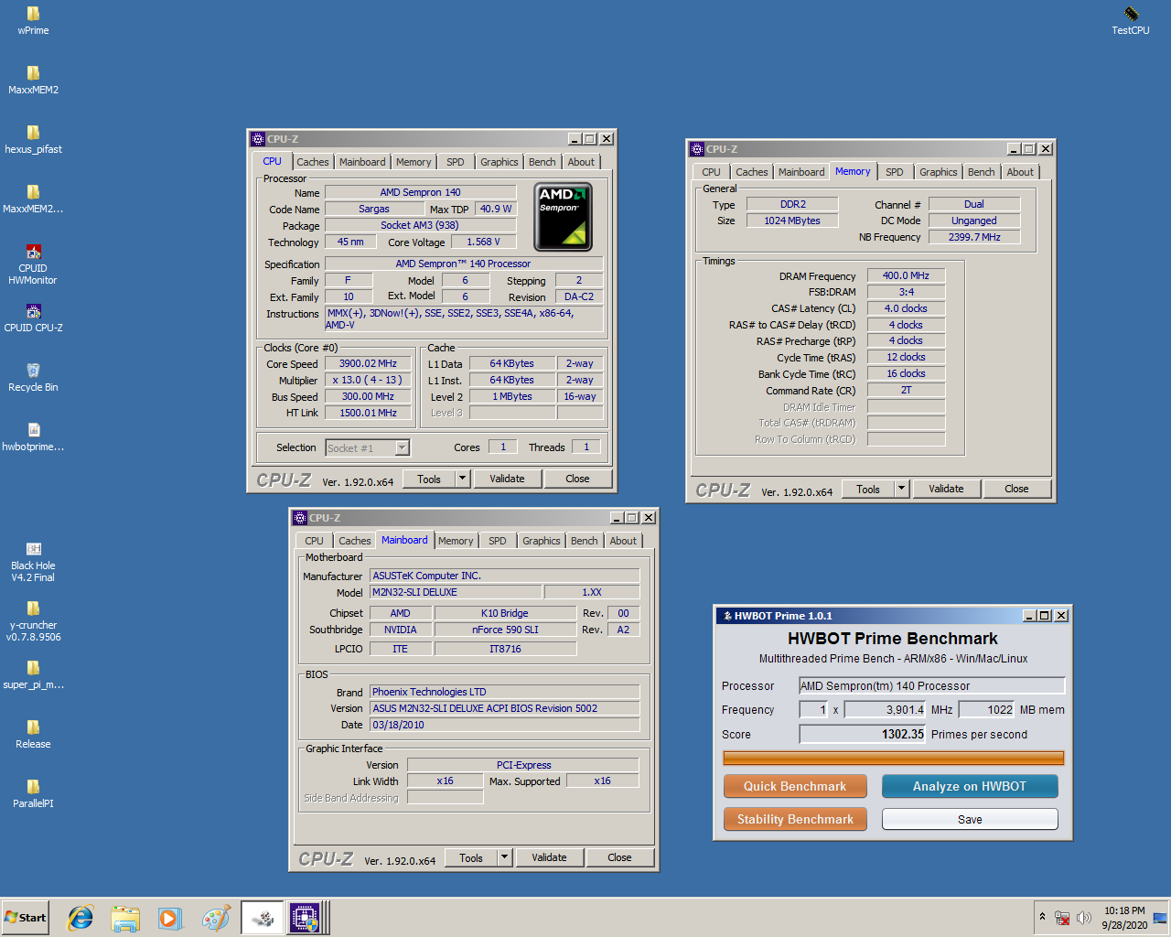Click DRAM Frequency value 400.0 MHz
Image resolution: width=1171 pixels, height=937 pixels.
tap(906, 275)
